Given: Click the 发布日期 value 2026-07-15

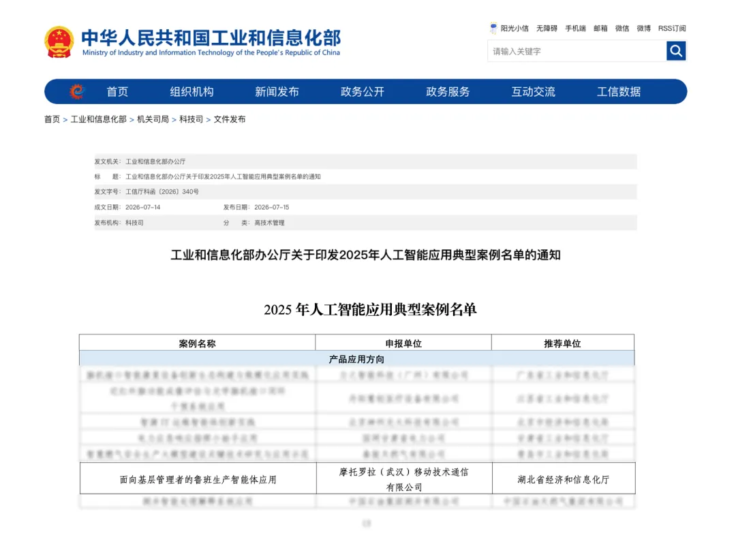Looking at the screenshot, I should [x=272, y=207].
